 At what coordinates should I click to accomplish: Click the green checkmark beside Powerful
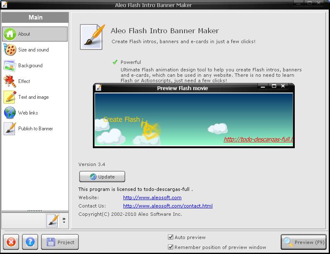[x=115, y=62]
